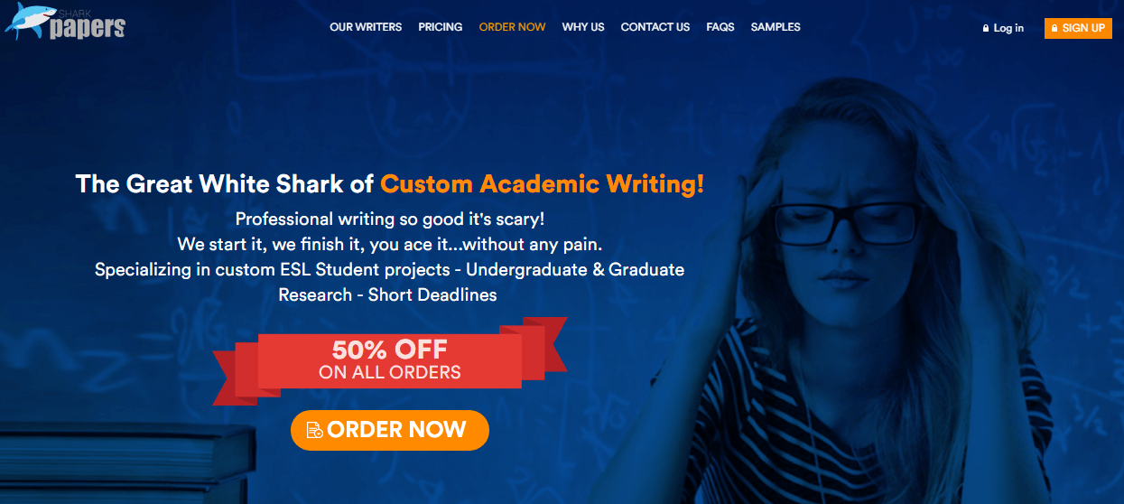Click the 'papers' logo wordmark
Viewport: 1124px width, 504px height.
[88, 27]
